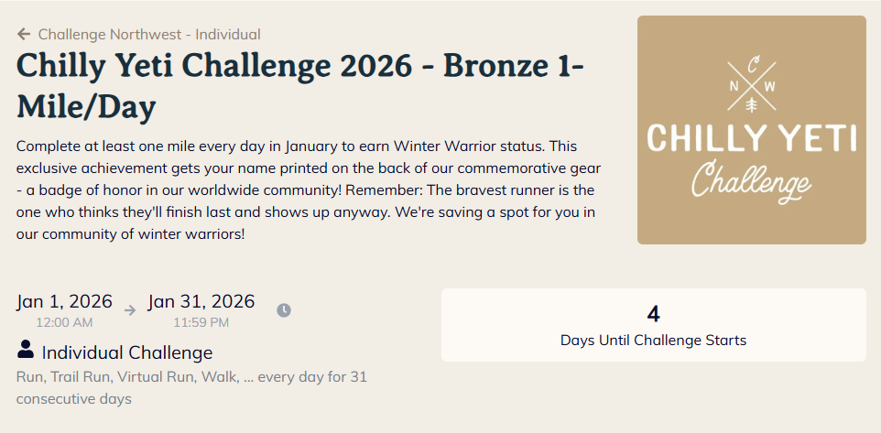Open the tan challenge logo image

[751, 130]
